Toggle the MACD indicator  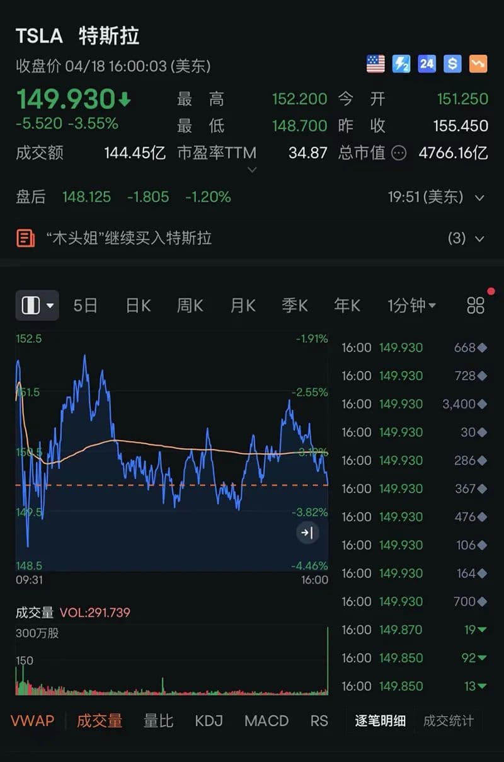(x=266, y=720)
